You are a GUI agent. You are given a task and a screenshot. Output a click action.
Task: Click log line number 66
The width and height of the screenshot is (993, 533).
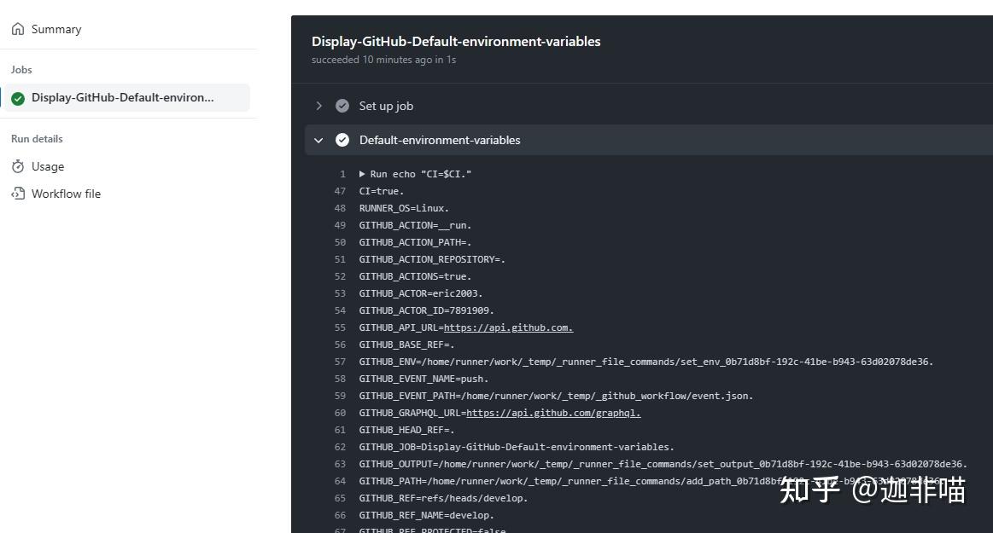point(340,515)
